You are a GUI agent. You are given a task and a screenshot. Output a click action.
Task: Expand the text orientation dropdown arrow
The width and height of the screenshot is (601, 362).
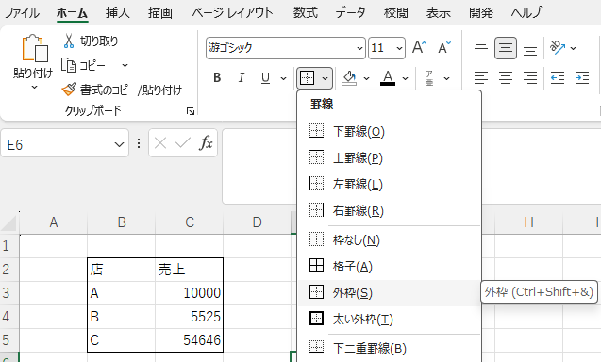(573, 48)
